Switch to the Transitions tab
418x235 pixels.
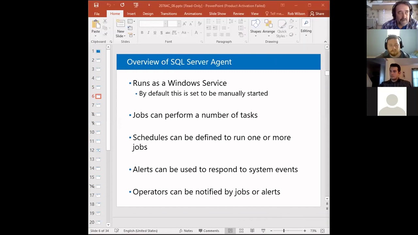[x=169, y=14]
